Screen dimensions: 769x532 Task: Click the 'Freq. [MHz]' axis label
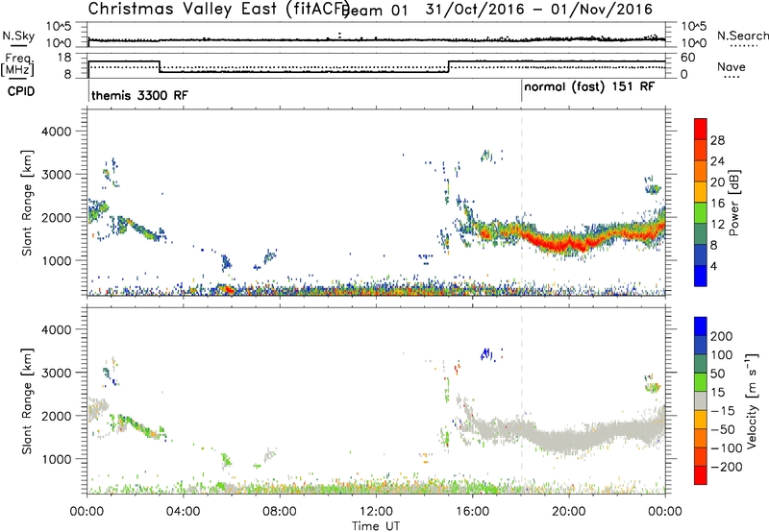click(x=17, y=65)
